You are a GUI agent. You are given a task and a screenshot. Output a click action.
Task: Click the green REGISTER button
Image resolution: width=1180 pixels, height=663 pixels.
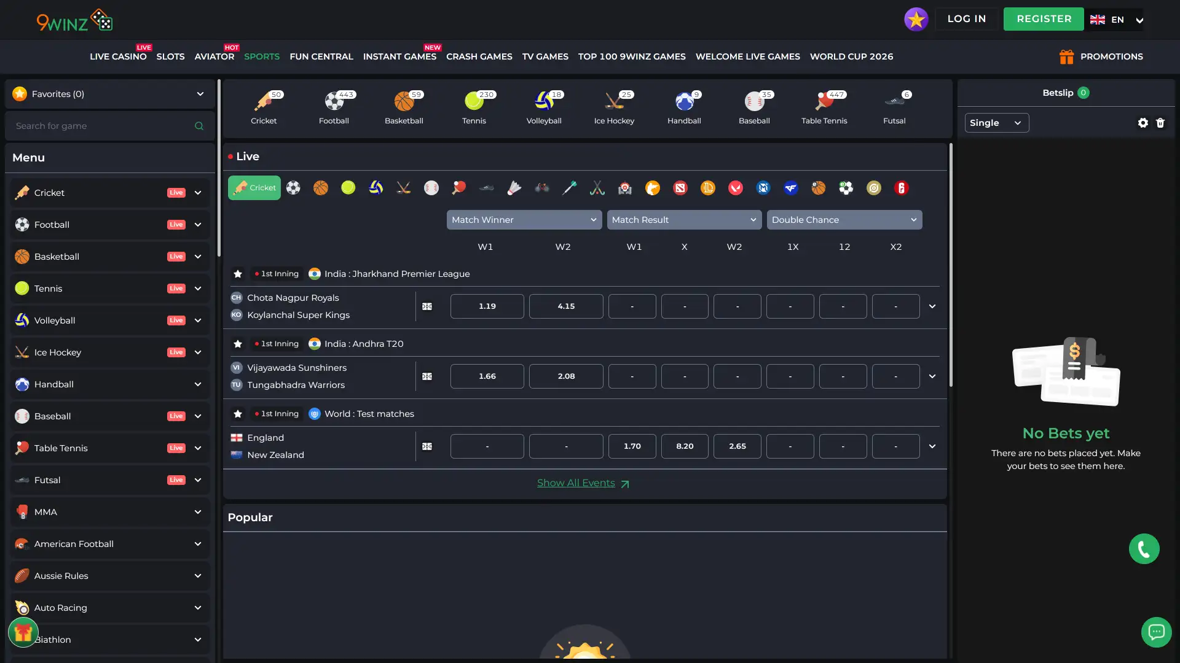(1044, 19)
